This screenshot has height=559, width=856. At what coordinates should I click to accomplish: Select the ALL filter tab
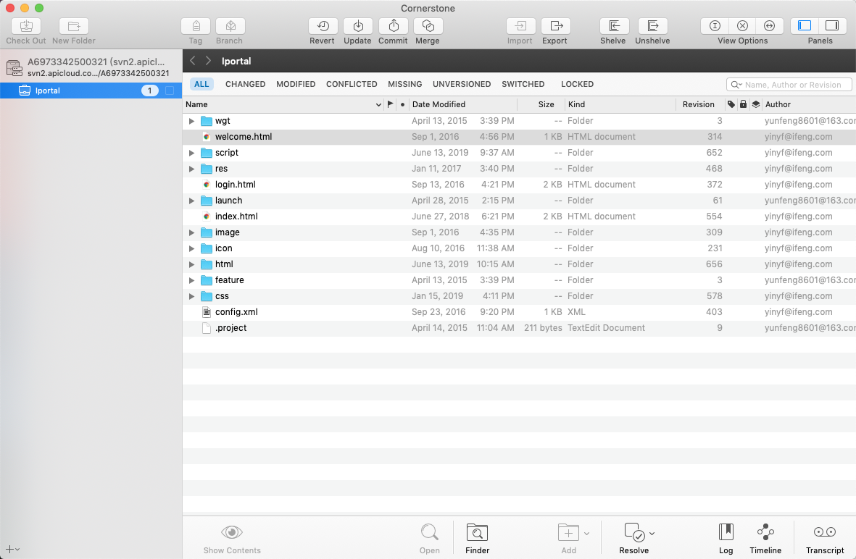pyautogui.click(x=201, y=84)
